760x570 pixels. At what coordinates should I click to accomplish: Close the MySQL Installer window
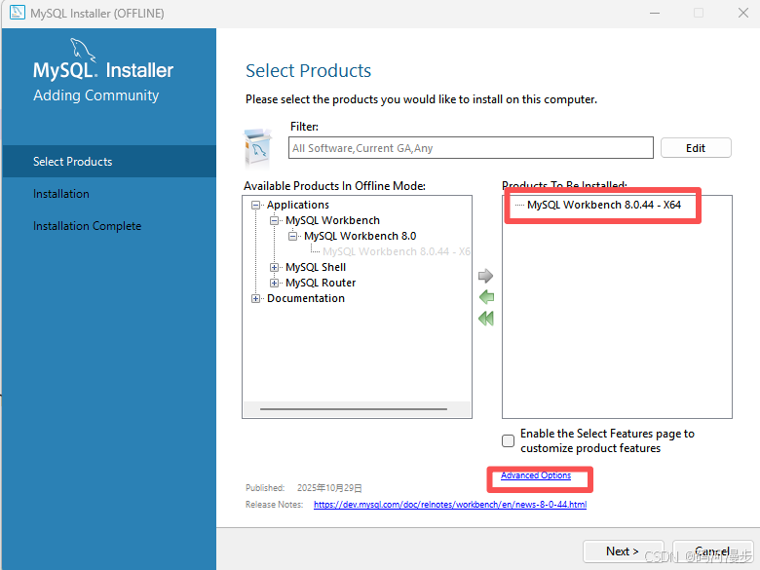[743, 13]
